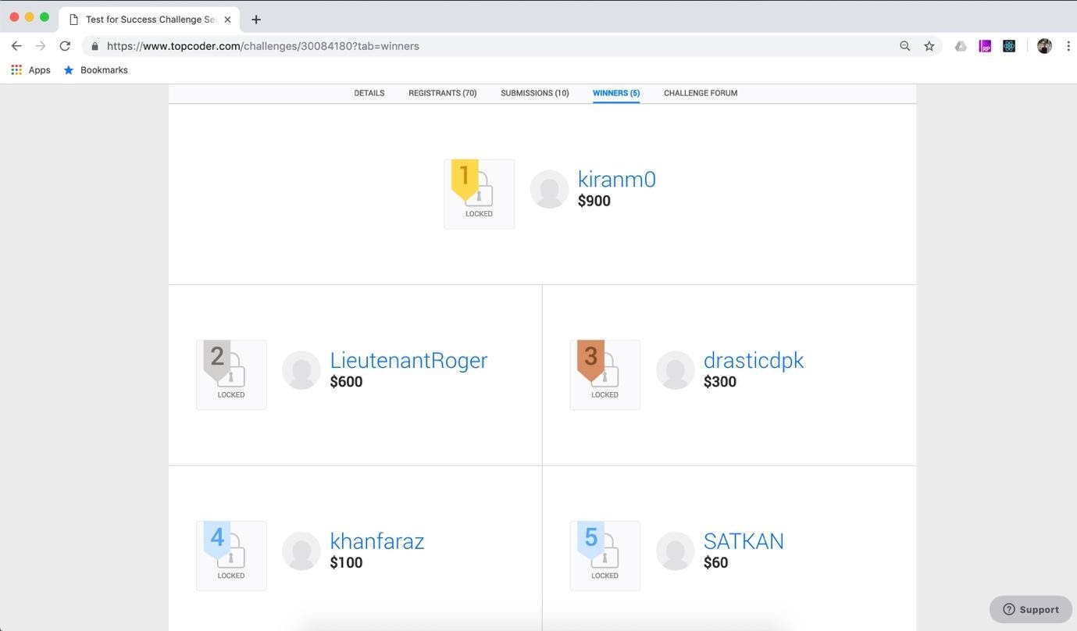Open a new tab with the plus button
1077x631 pixels.
point(256,20)
